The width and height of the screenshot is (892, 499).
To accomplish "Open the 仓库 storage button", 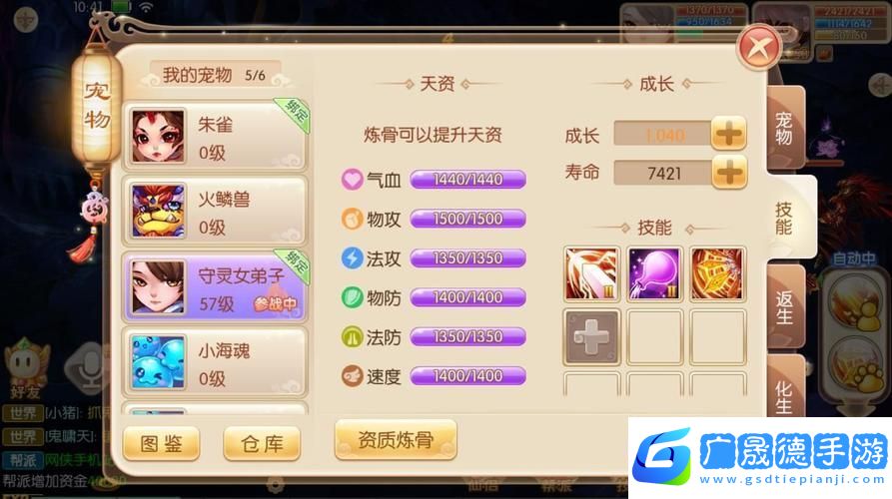I will (x=262, y=443).
